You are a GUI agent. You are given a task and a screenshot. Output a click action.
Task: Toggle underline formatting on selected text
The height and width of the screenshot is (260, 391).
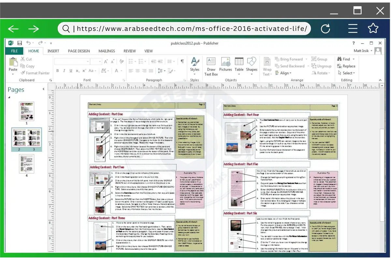[x=70, y=71]
